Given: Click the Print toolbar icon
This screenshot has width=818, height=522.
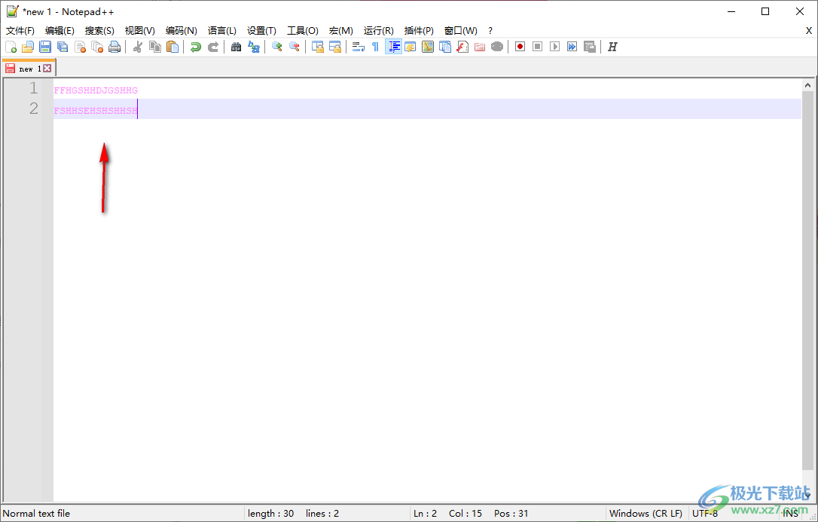Looking at the screenshot, I should 114,46.
